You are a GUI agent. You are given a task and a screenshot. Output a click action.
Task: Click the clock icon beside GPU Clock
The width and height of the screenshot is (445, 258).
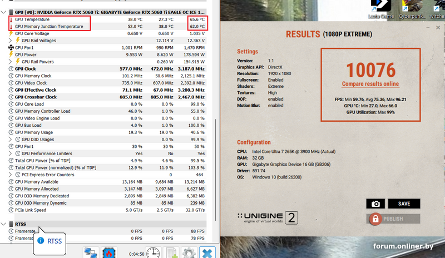pos(11,69)
